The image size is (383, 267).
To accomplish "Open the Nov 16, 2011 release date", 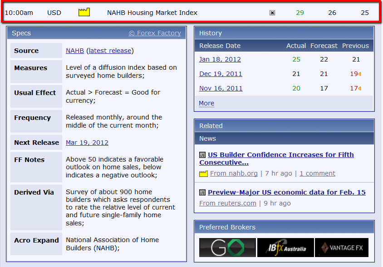I will click(x=221, y=88).
